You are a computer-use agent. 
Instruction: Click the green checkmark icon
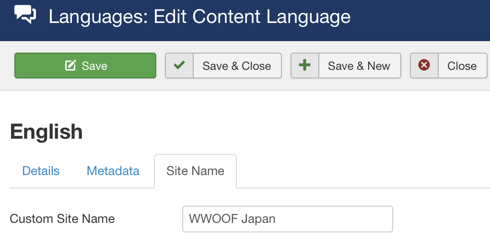pyautogui.click(x=179, y=65)
